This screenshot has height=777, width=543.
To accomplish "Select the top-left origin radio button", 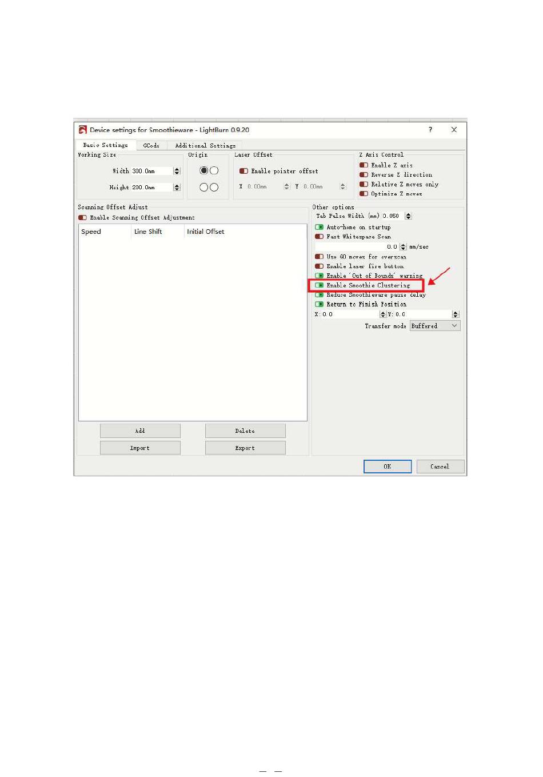I will [x=203, y=170].
